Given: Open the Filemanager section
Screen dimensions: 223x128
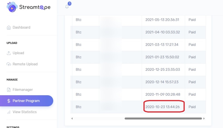Looking at the screenshot, I should [x=23, y=90].
